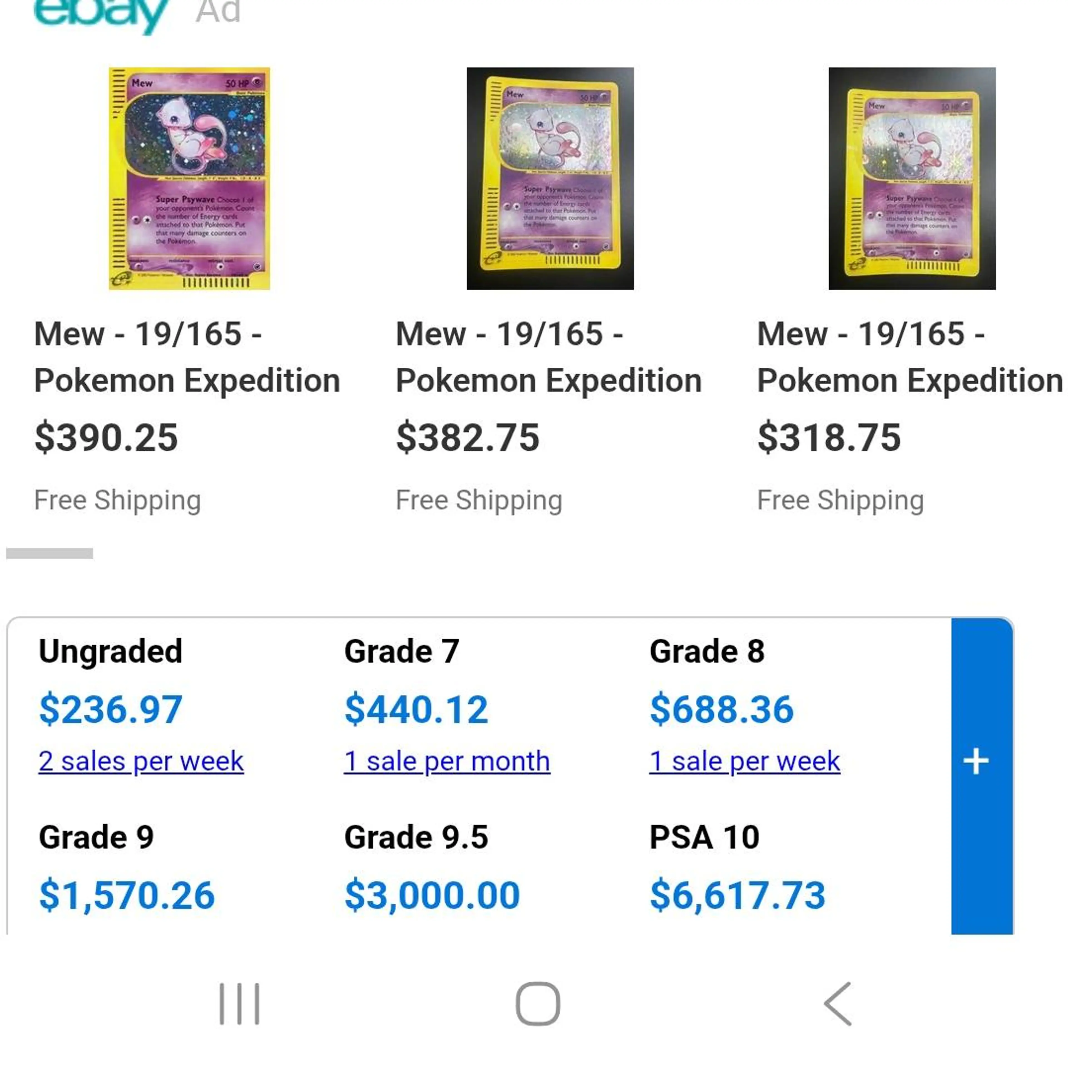Select the Grade 9 price $1,570.26

pyautogui.click(x=127, y=895)
